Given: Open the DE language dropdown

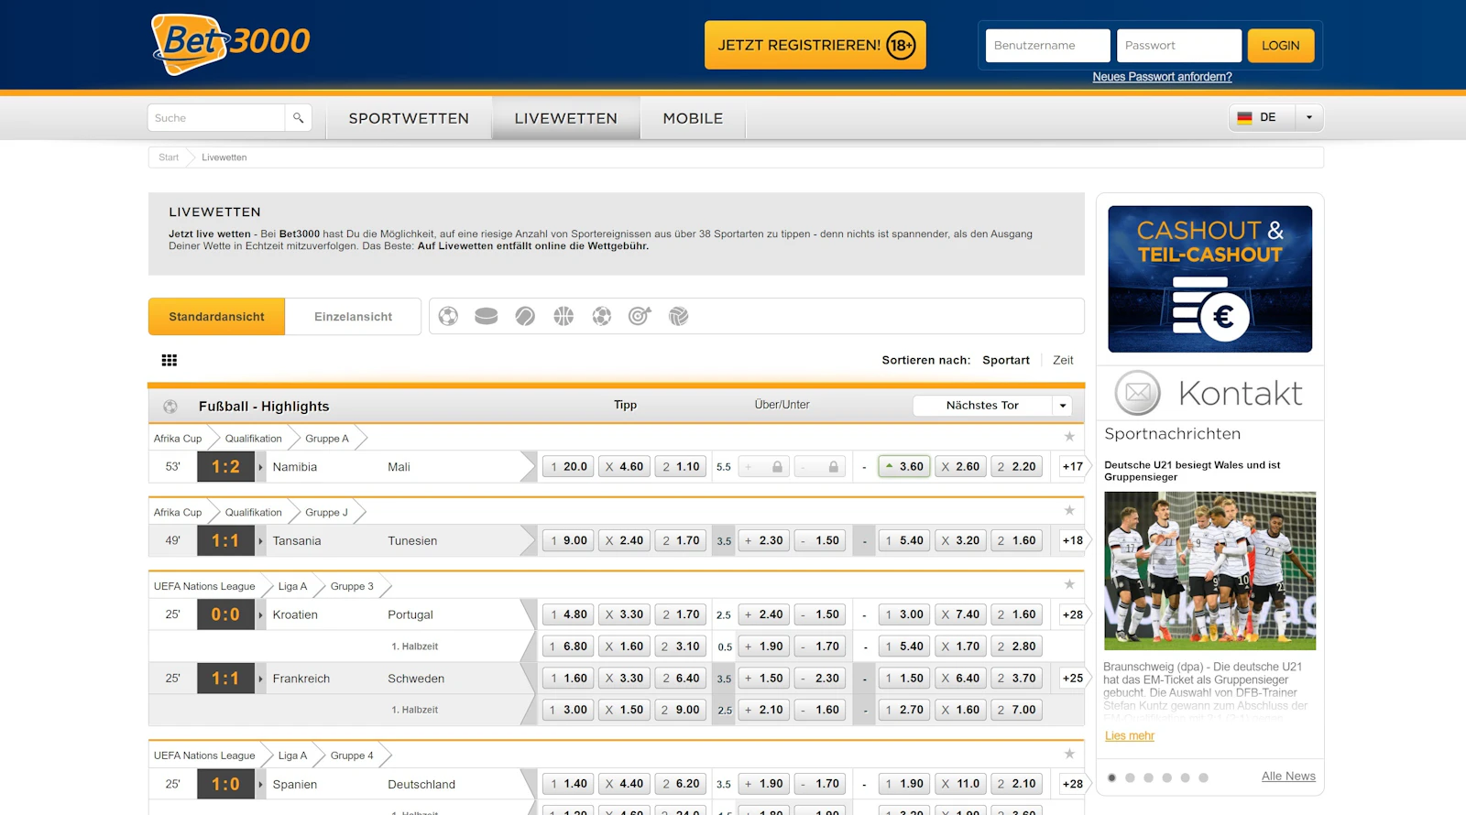Looking at the screenshot, I should (x=1308, y=117).
